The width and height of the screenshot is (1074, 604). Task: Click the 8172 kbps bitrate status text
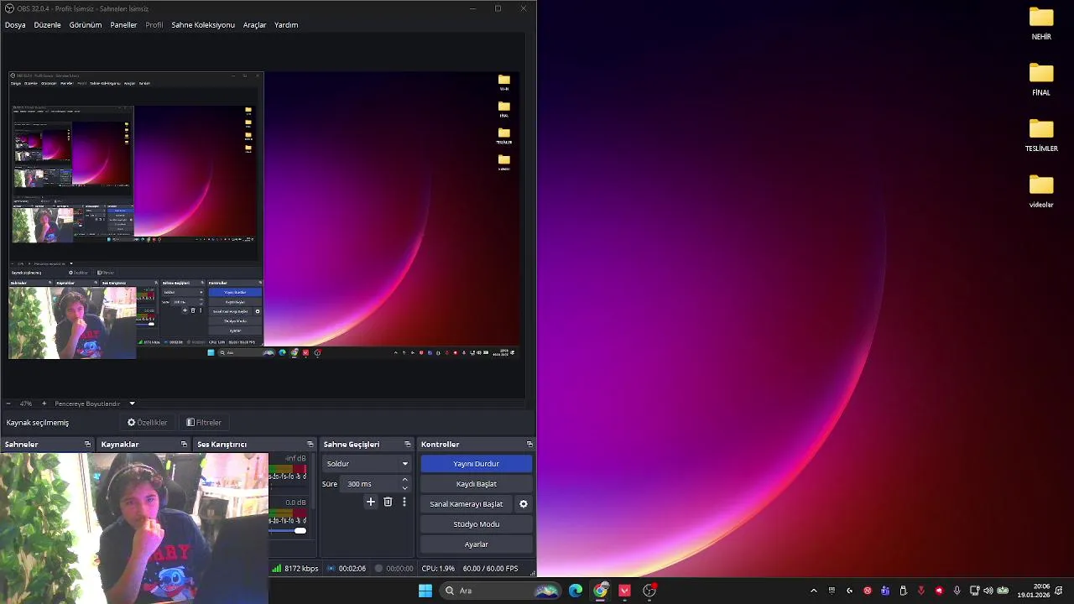tap(301, 568)
